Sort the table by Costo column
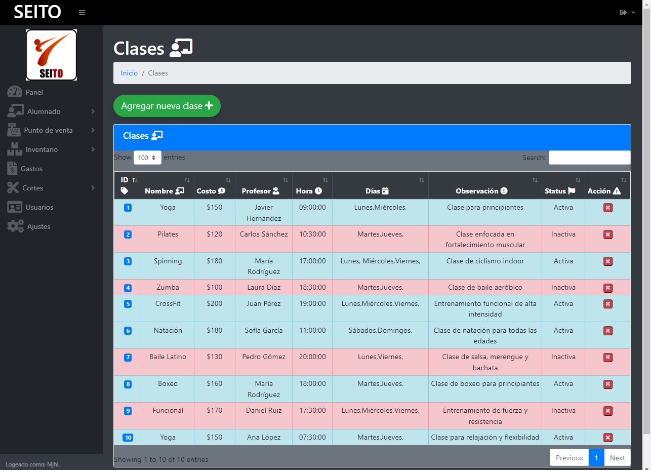651x470 pixels. tap(214, 186)
